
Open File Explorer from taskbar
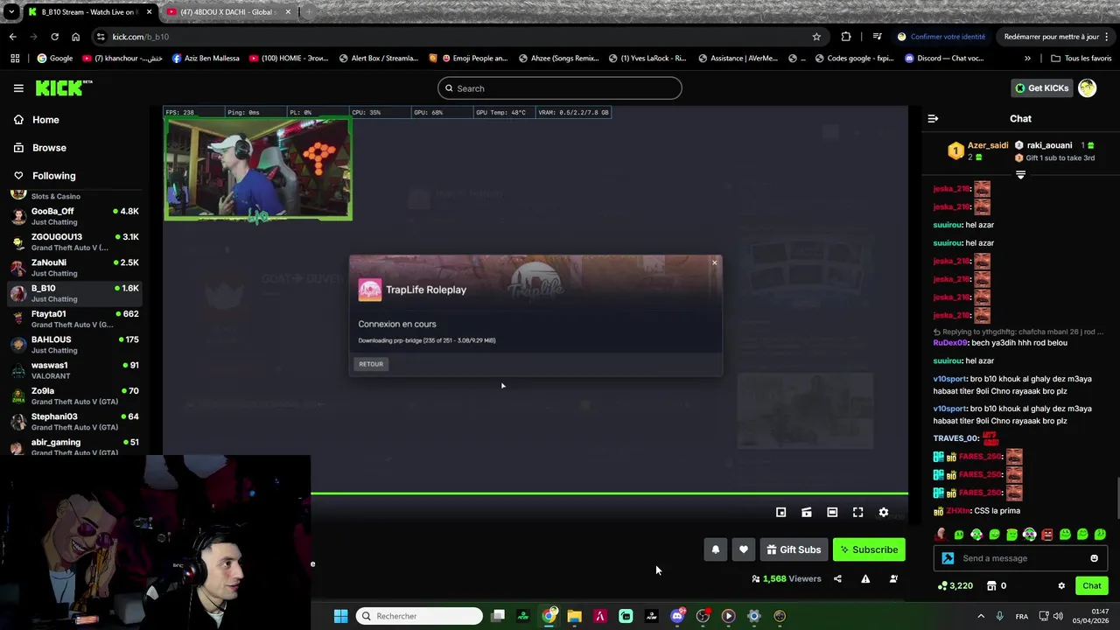pyautogui.click(x=574, y=616)
